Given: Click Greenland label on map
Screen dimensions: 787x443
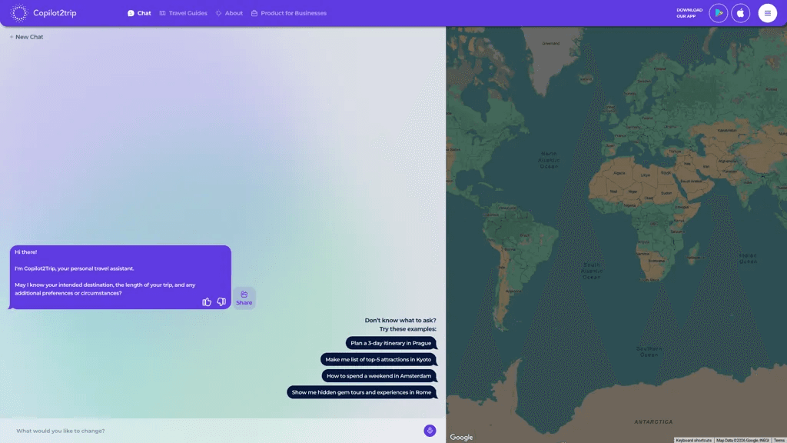Looking at the screenshot, I should [550, 43].
